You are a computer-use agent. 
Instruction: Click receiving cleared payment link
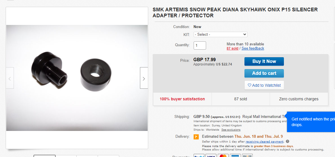[x=264, y=141]
